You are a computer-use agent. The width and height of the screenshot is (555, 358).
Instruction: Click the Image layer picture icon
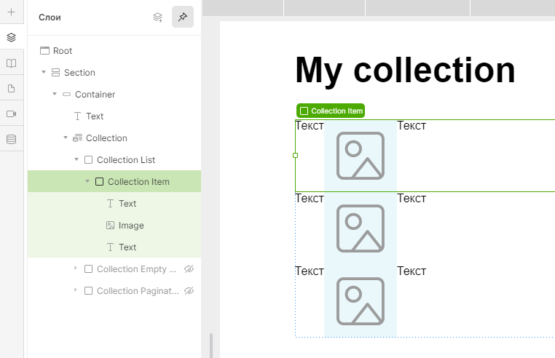click(111, 226)
